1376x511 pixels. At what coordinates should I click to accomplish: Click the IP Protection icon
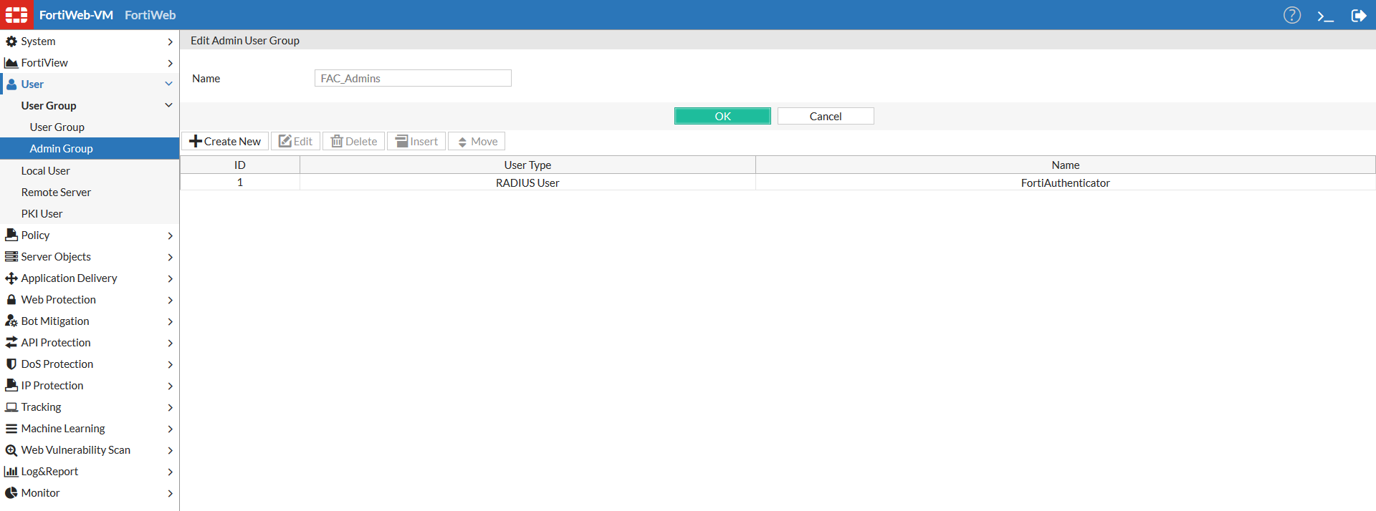(11, 385)
